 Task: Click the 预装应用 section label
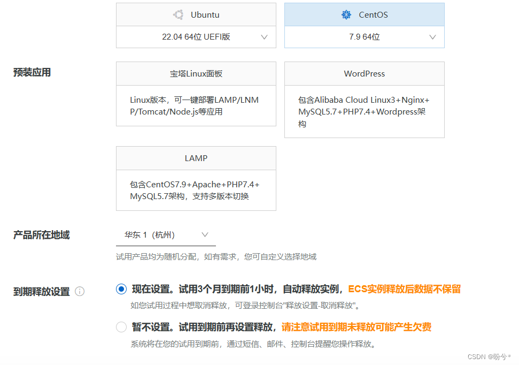pyautogui.click(x=32, y=72)
